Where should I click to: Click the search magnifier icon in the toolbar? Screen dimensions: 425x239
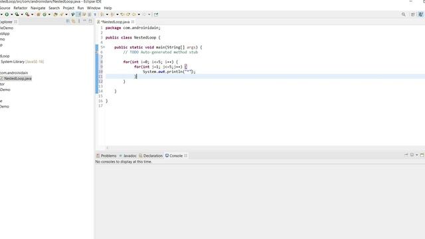point(404,15)
